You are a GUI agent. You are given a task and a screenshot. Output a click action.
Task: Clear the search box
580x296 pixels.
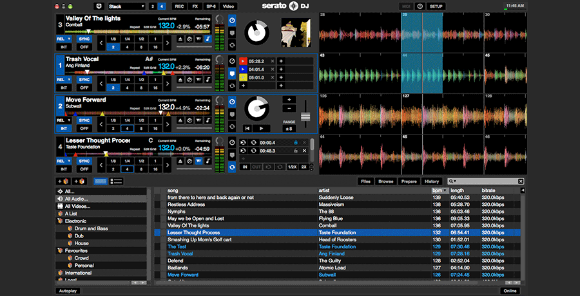(521, 181)
